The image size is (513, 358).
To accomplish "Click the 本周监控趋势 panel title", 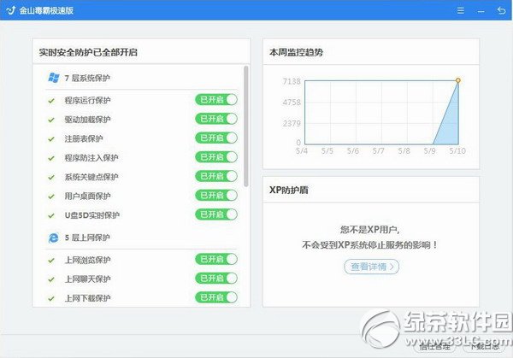I will (296, 52).
